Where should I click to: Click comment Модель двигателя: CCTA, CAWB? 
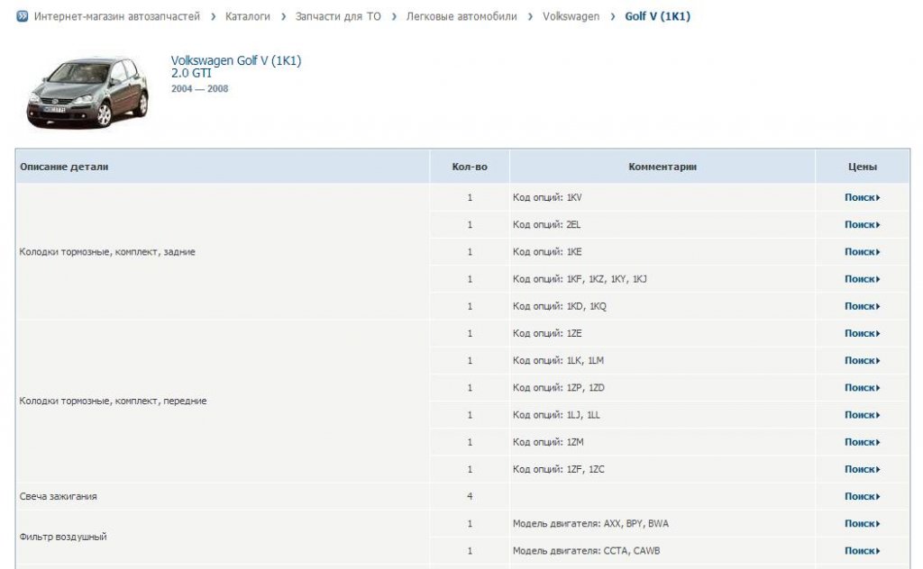(586, 551)
